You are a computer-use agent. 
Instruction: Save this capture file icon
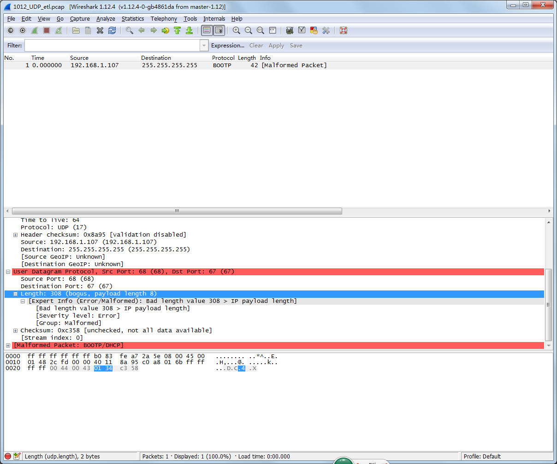click(88, 30)
